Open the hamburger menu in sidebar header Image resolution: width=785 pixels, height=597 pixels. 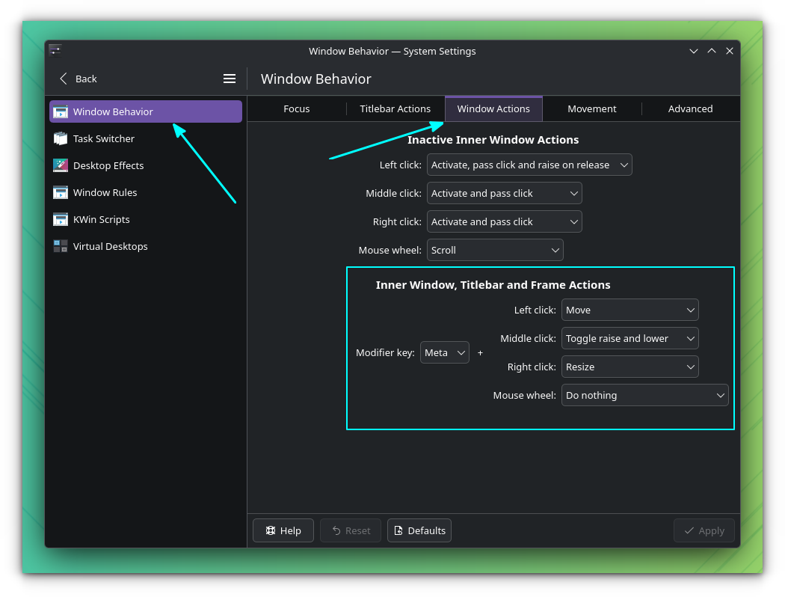230,79
